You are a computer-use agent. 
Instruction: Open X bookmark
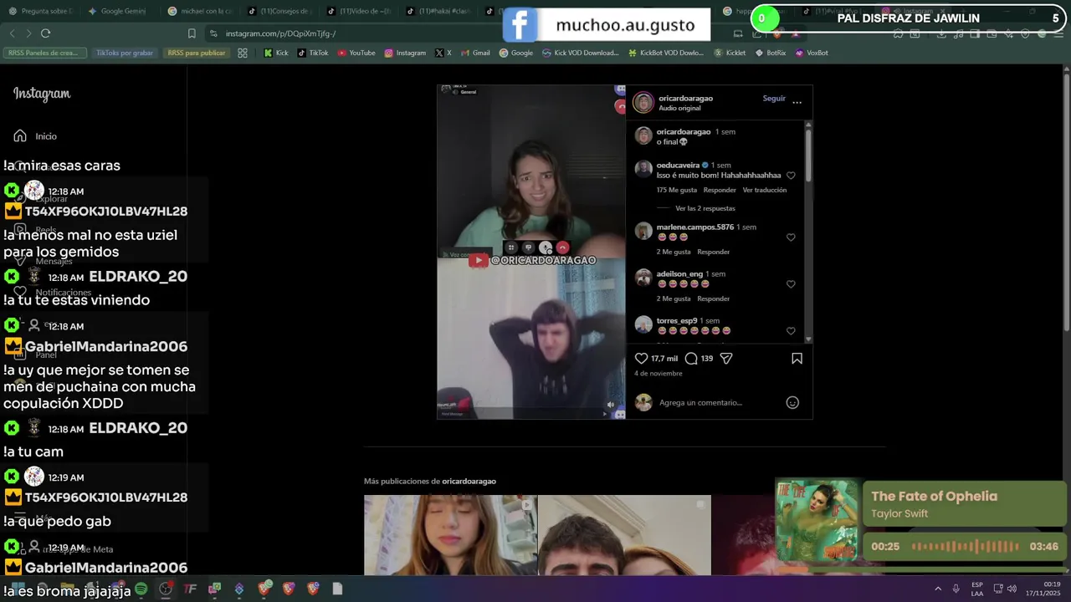coord(443,53)
